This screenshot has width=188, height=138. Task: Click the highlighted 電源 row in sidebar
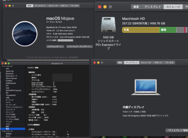13,129
